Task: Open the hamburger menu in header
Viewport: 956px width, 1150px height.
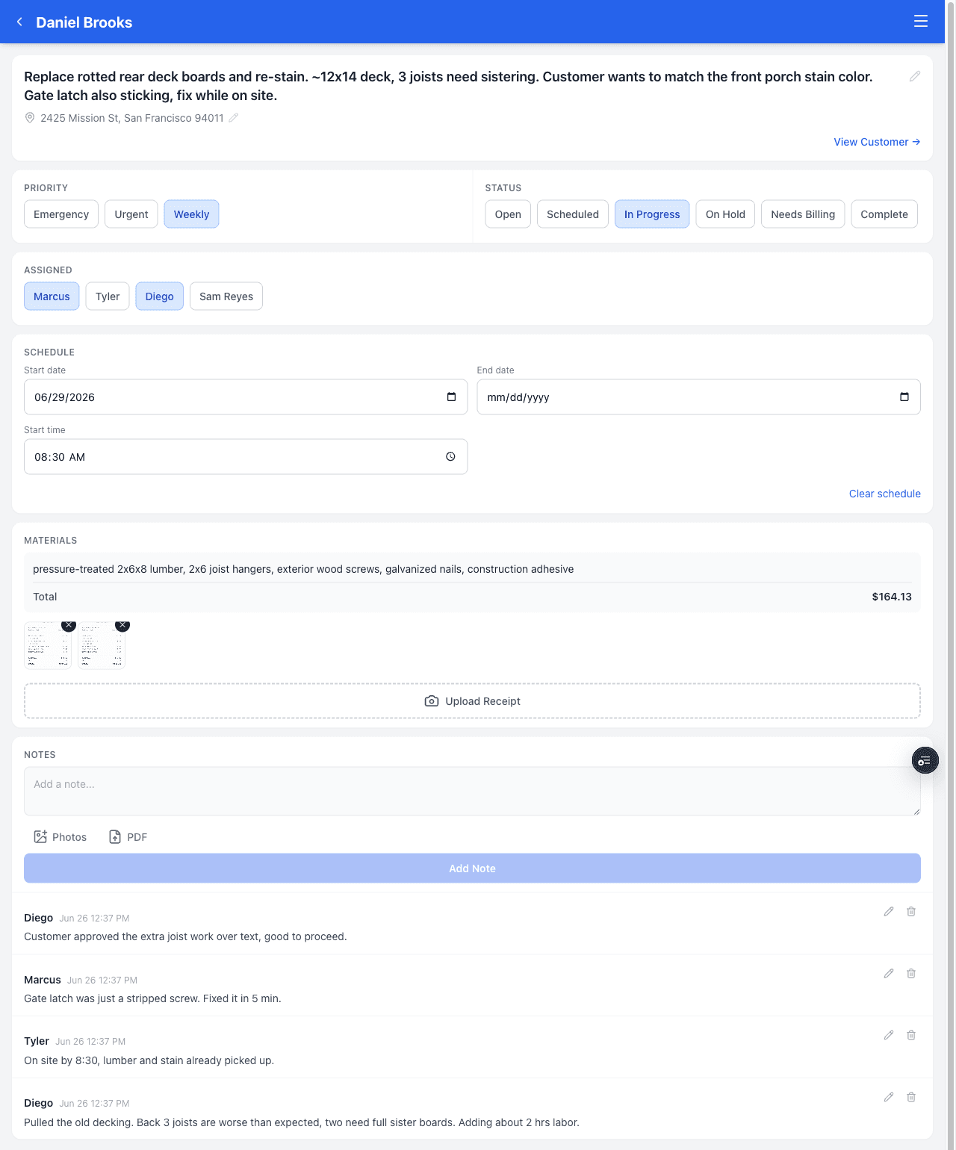Action: tap(921, 22)
